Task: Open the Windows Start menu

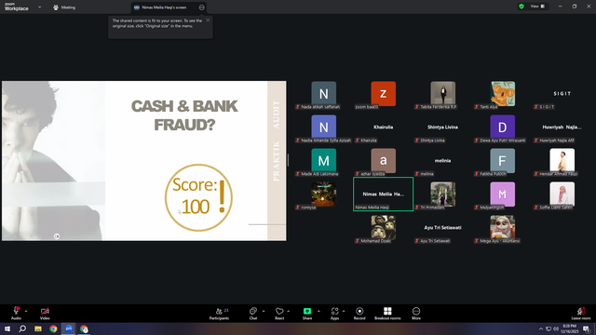Action: coord(7,328)
